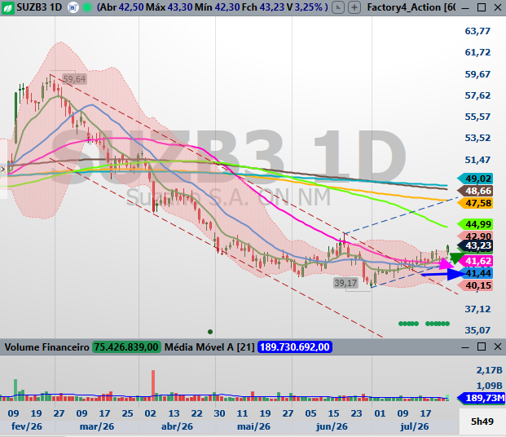506x437 pixels.
Task: Click the circular B exchange badge icon
Action: (73, 7)
